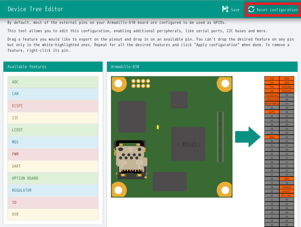Click the MQS feature item
301x227 pixels.
[53, 142]
